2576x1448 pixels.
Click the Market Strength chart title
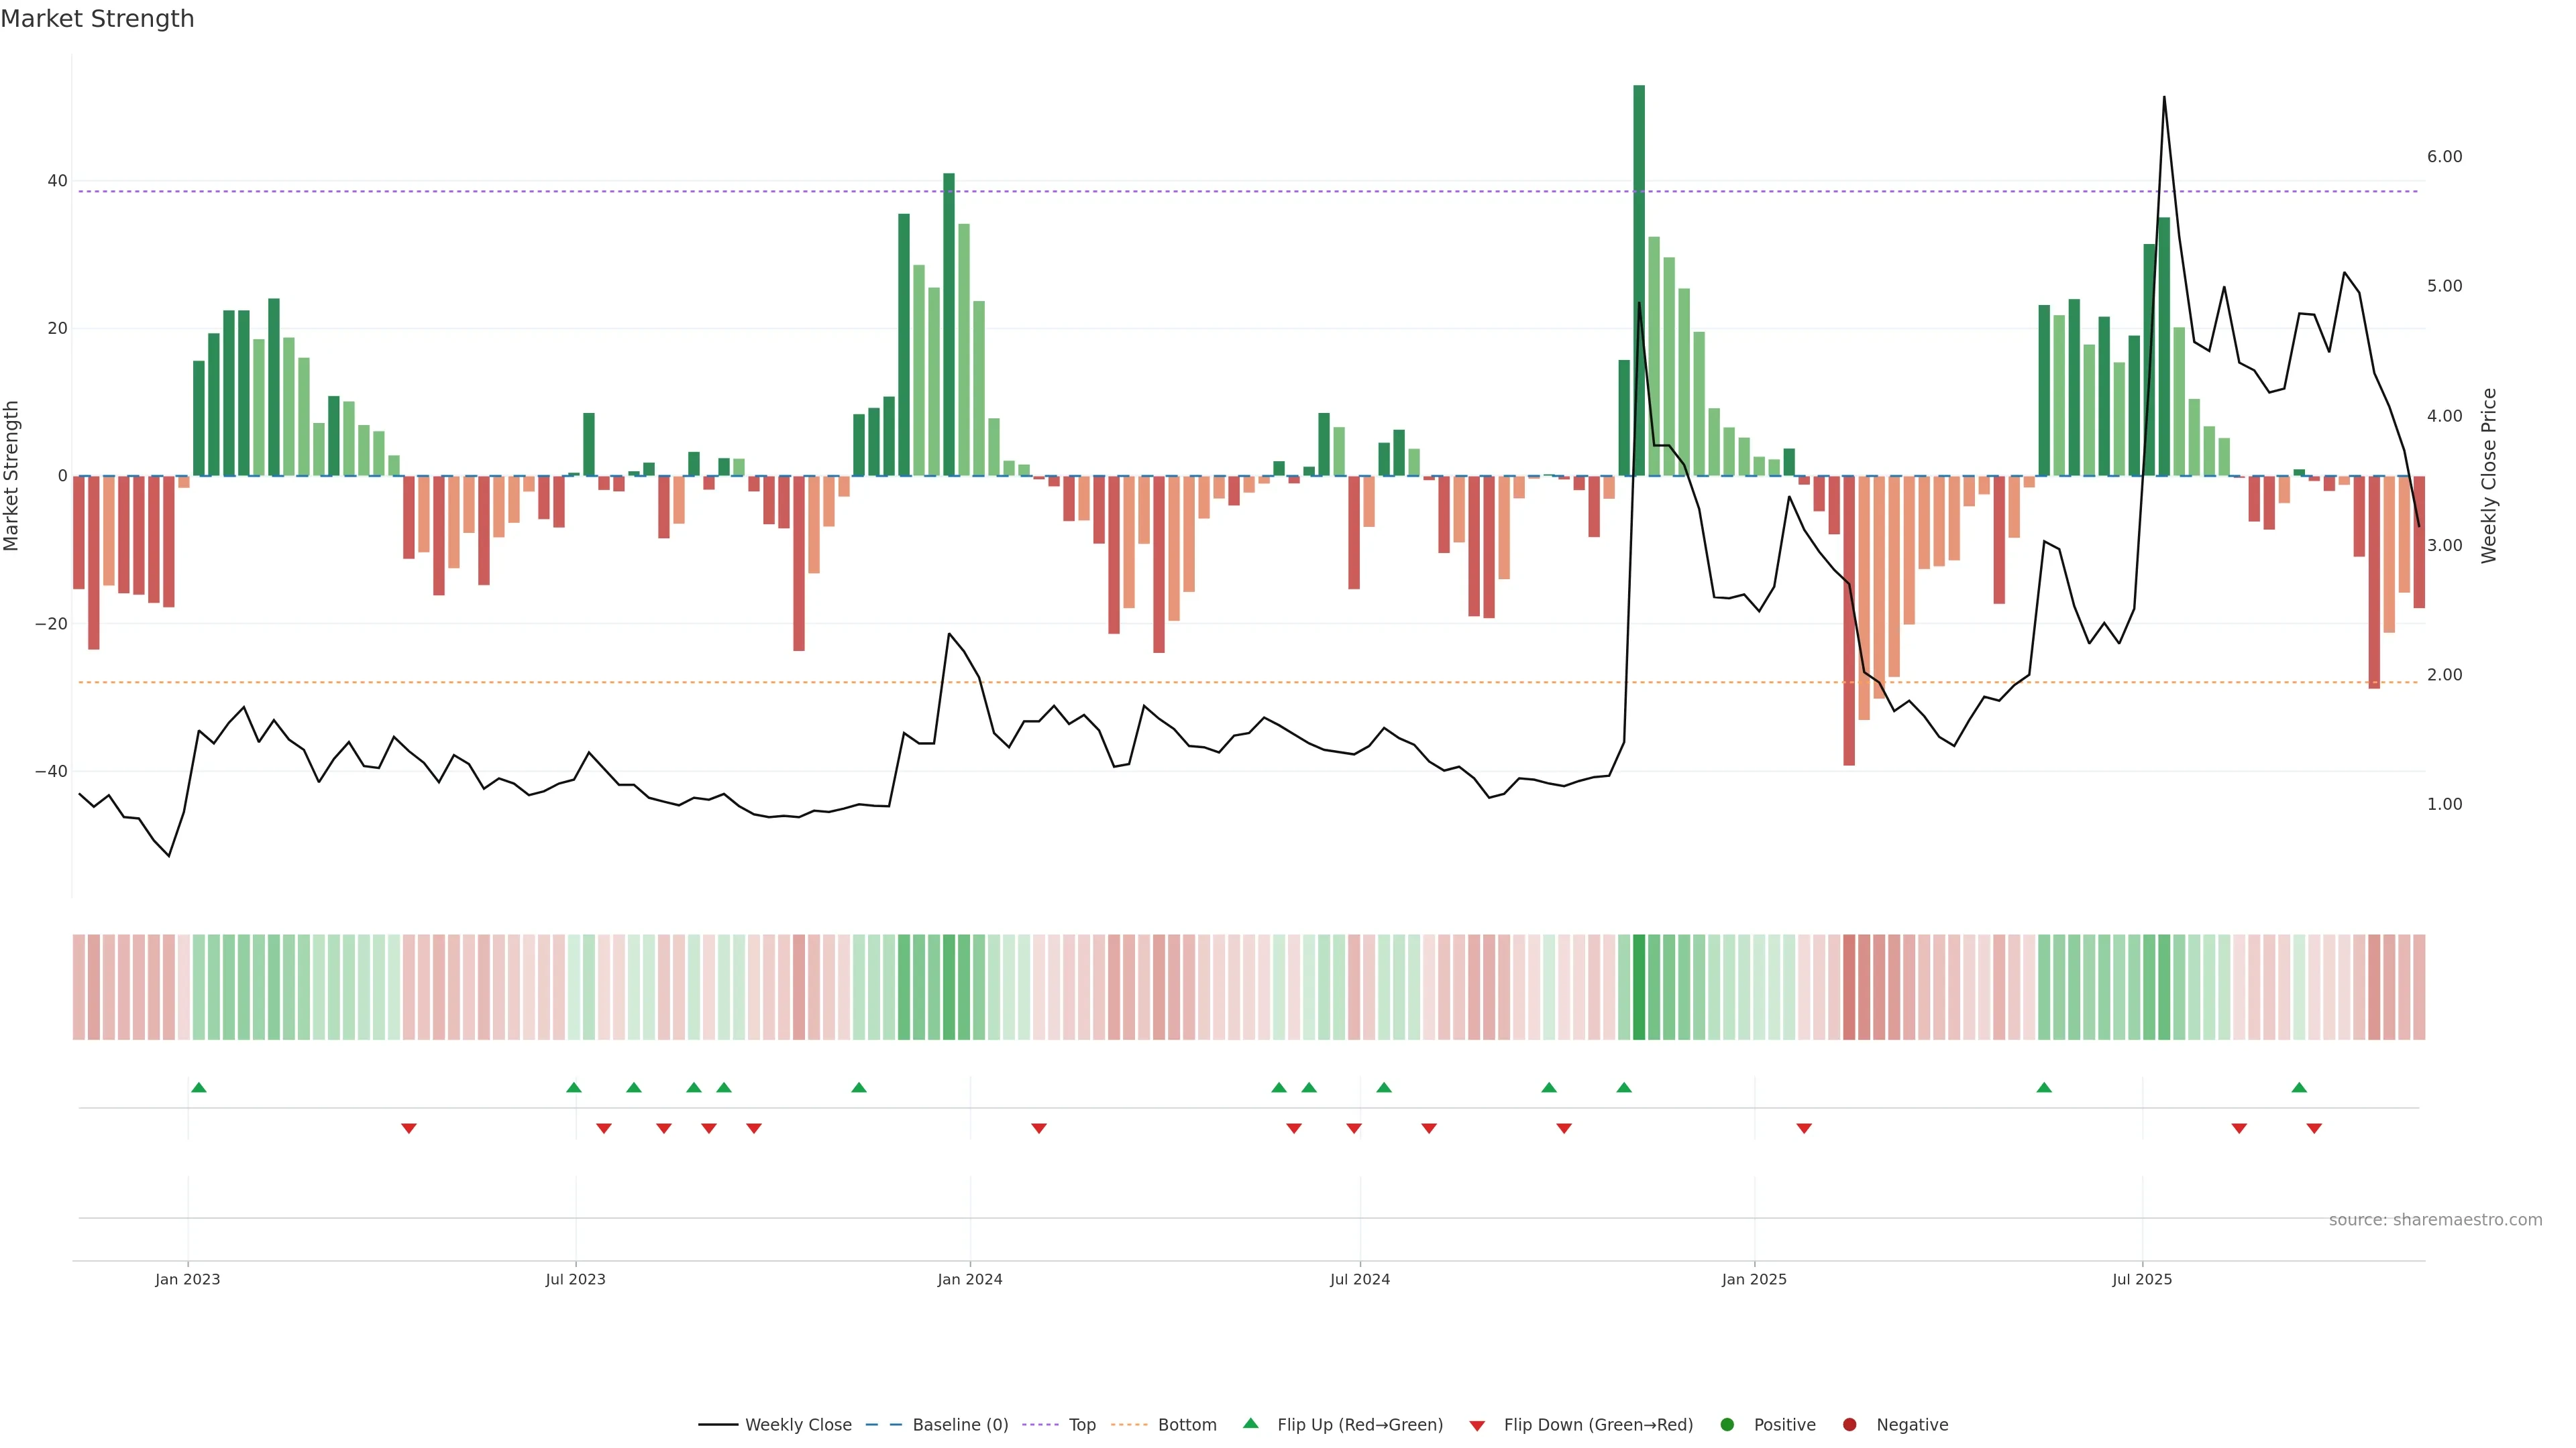coord(97,19)
